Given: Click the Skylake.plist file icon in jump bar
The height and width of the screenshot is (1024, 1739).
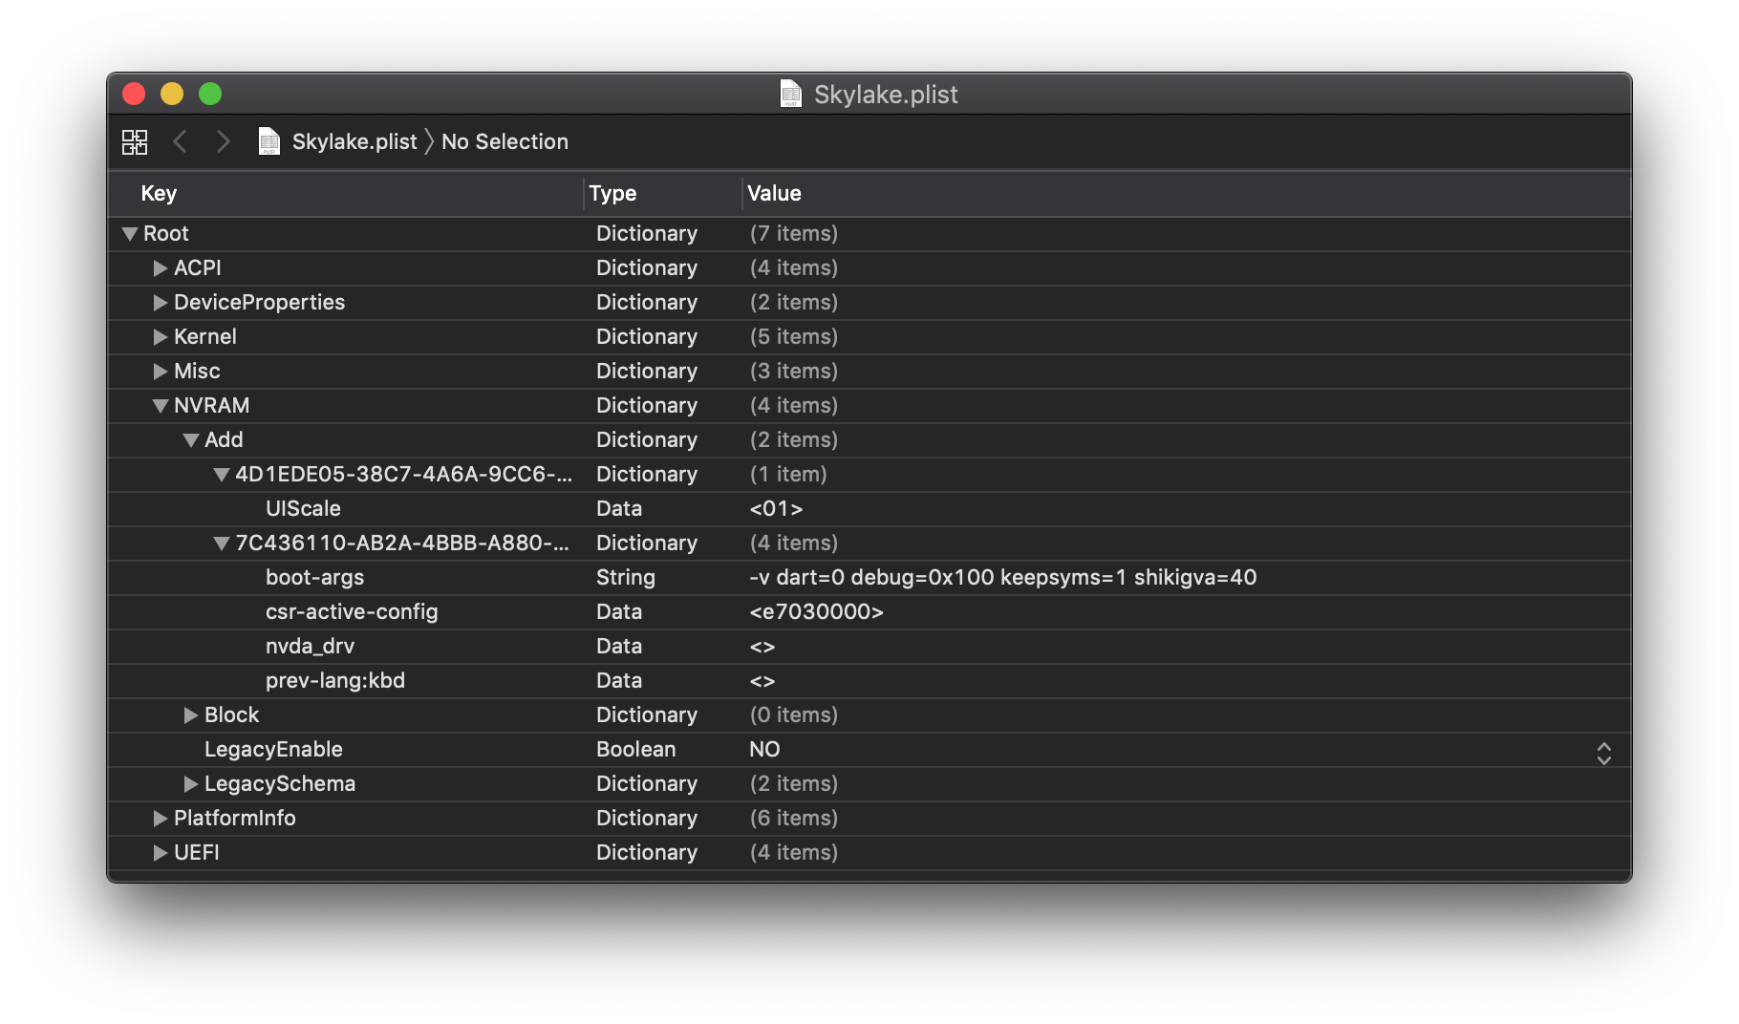Looking at the screenshot, I should click(x=269, y=141).
